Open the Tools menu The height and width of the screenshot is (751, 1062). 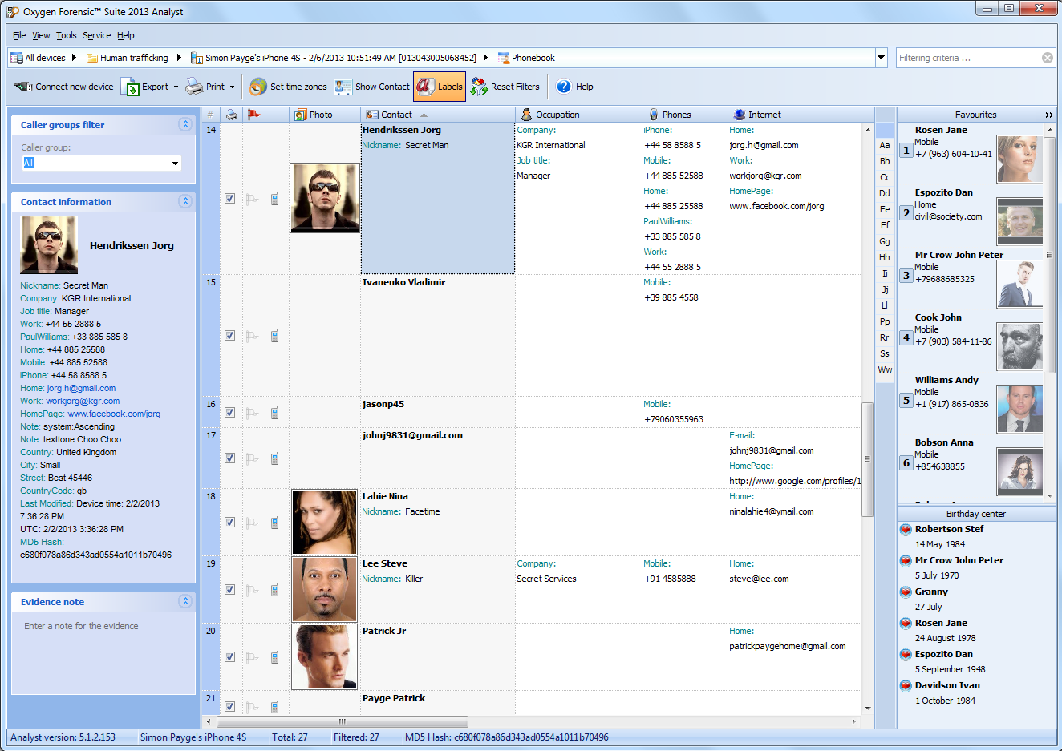tap(67, 35)
